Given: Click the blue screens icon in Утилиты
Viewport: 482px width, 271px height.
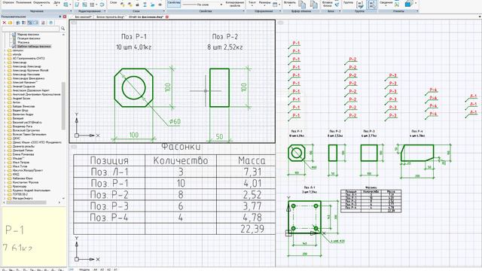Looking at the screenshot, I should point(408,4).
